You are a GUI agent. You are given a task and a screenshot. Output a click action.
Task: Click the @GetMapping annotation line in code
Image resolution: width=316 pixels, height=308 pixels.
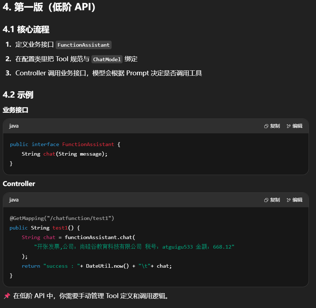(62, 218)
